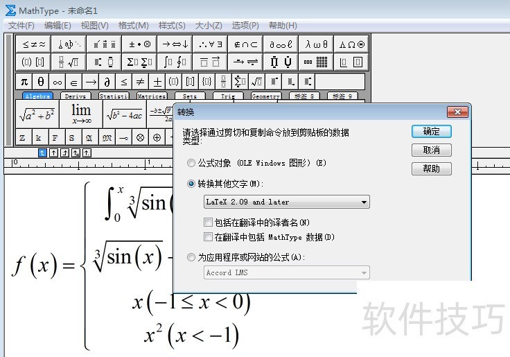This screenshot has height=357, width=510.
Task: Select the 转换其他文字 radio button
Action: coord(192,184)
